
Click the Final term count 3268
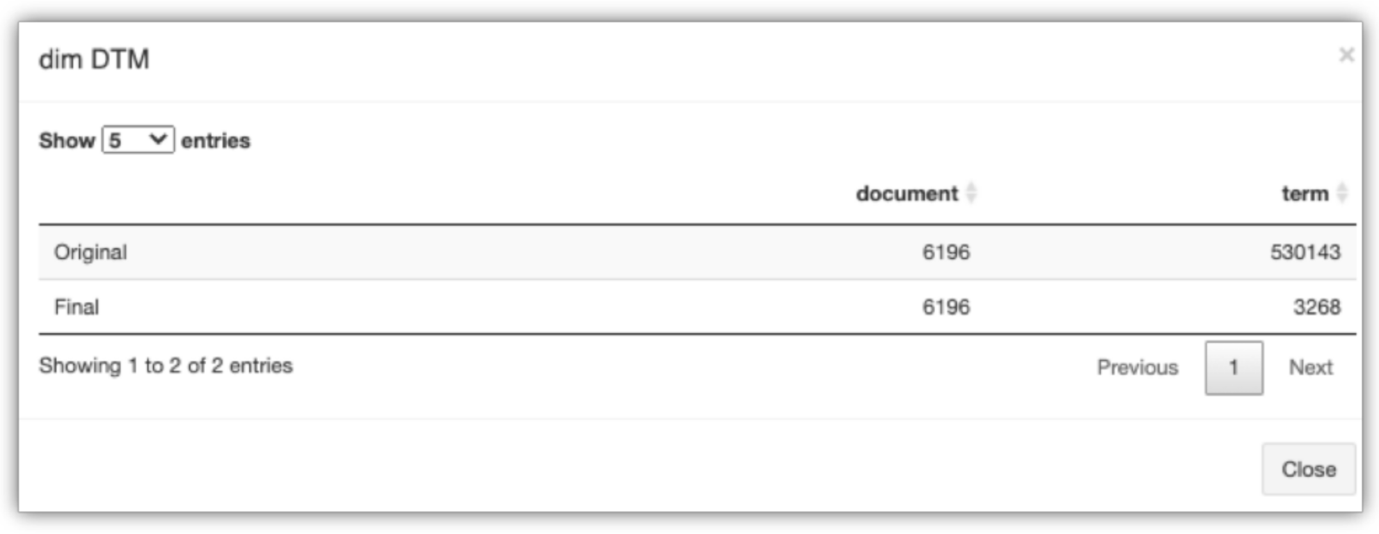coord(1316,307)
